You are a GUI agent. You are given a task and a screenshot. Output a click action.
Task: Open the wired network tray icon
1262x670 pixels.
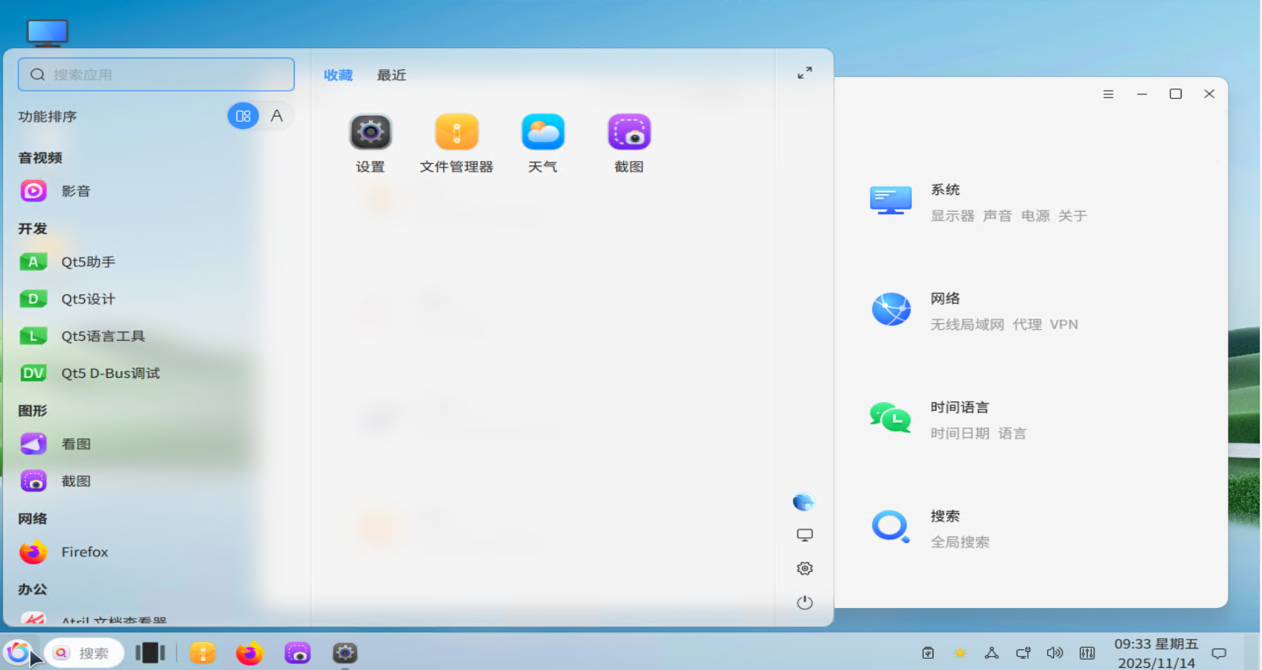coord(1023,653)
